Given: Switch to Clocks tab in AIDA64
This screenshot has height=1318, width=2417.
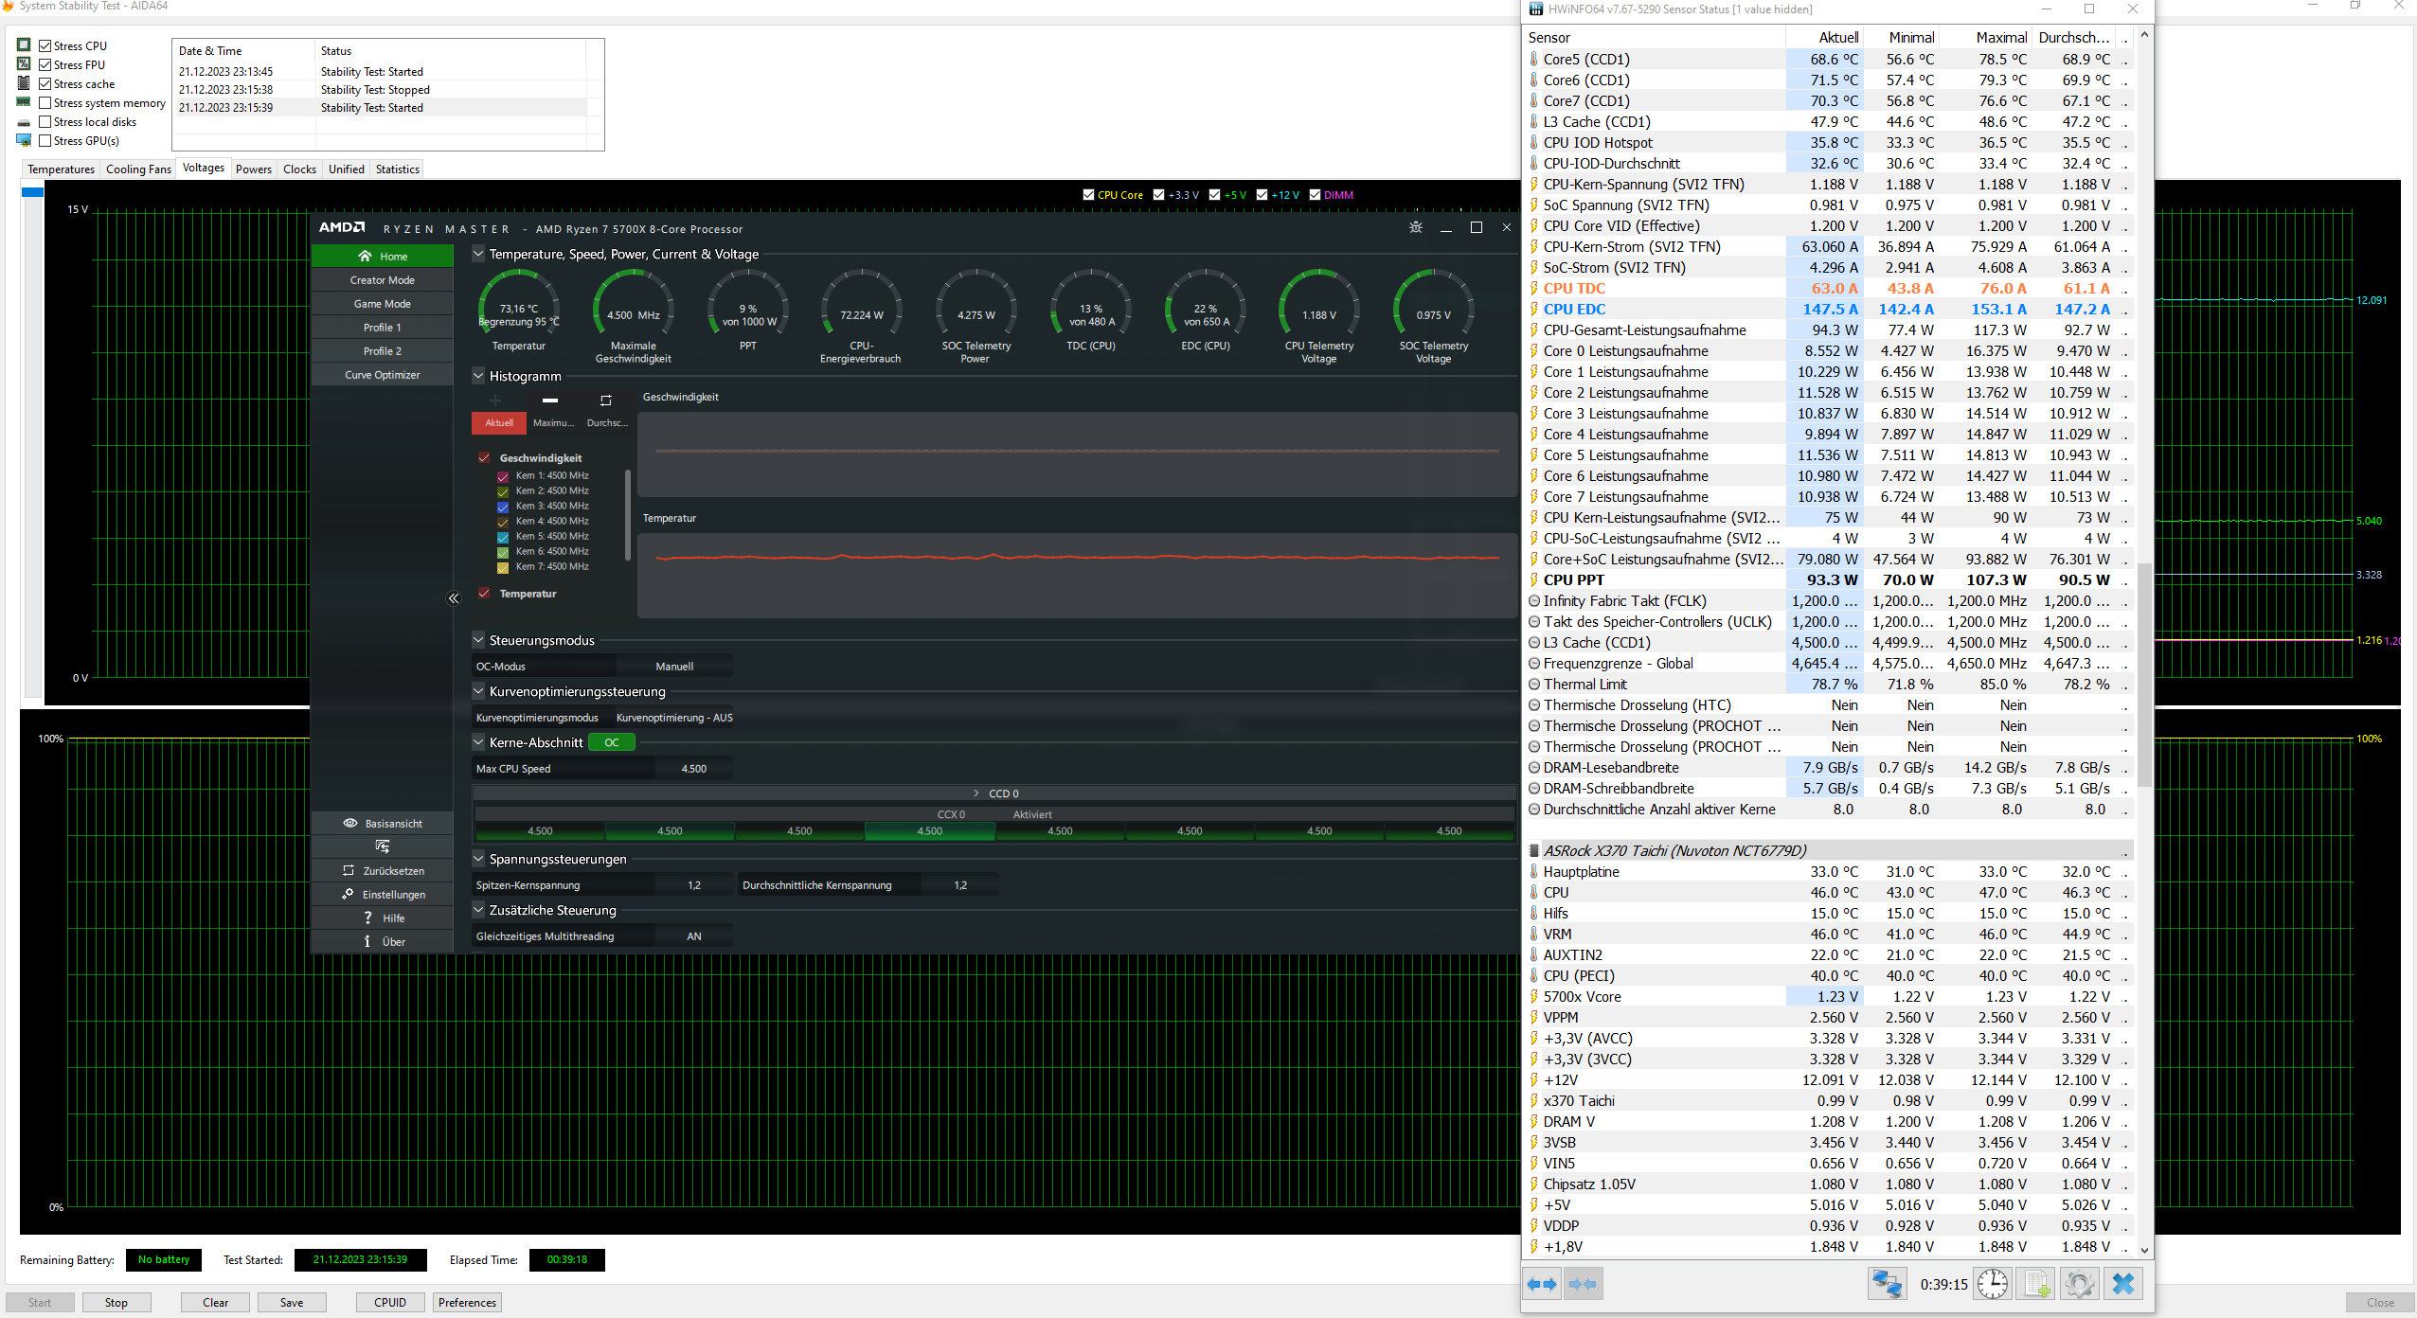Looking at the screenshot, I should pyautogui.click(x=299, y=169).
